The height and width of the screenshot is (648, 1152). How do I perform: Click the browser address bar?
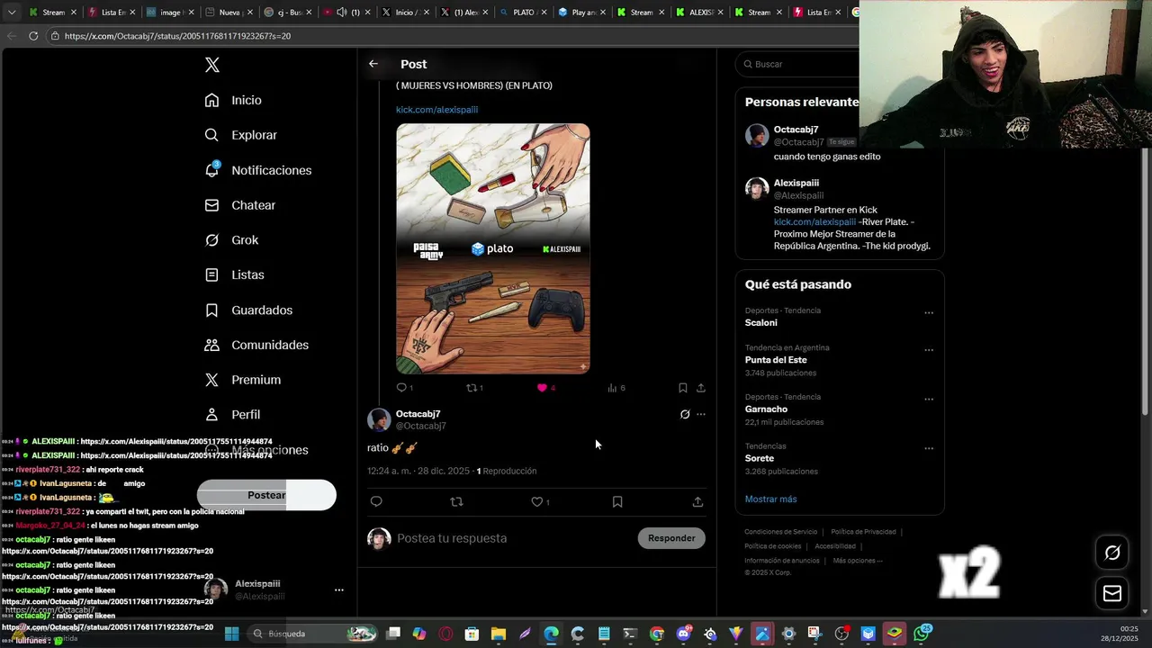450,36
